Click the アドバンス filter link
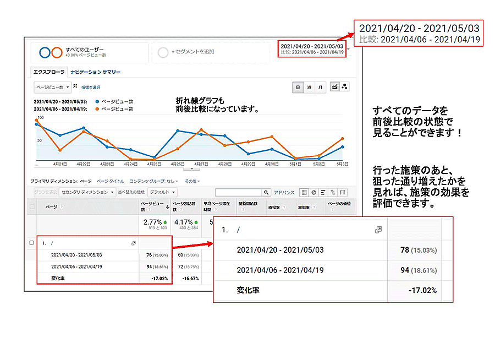Viewport: 495px width, 343px height. (284, 192)
